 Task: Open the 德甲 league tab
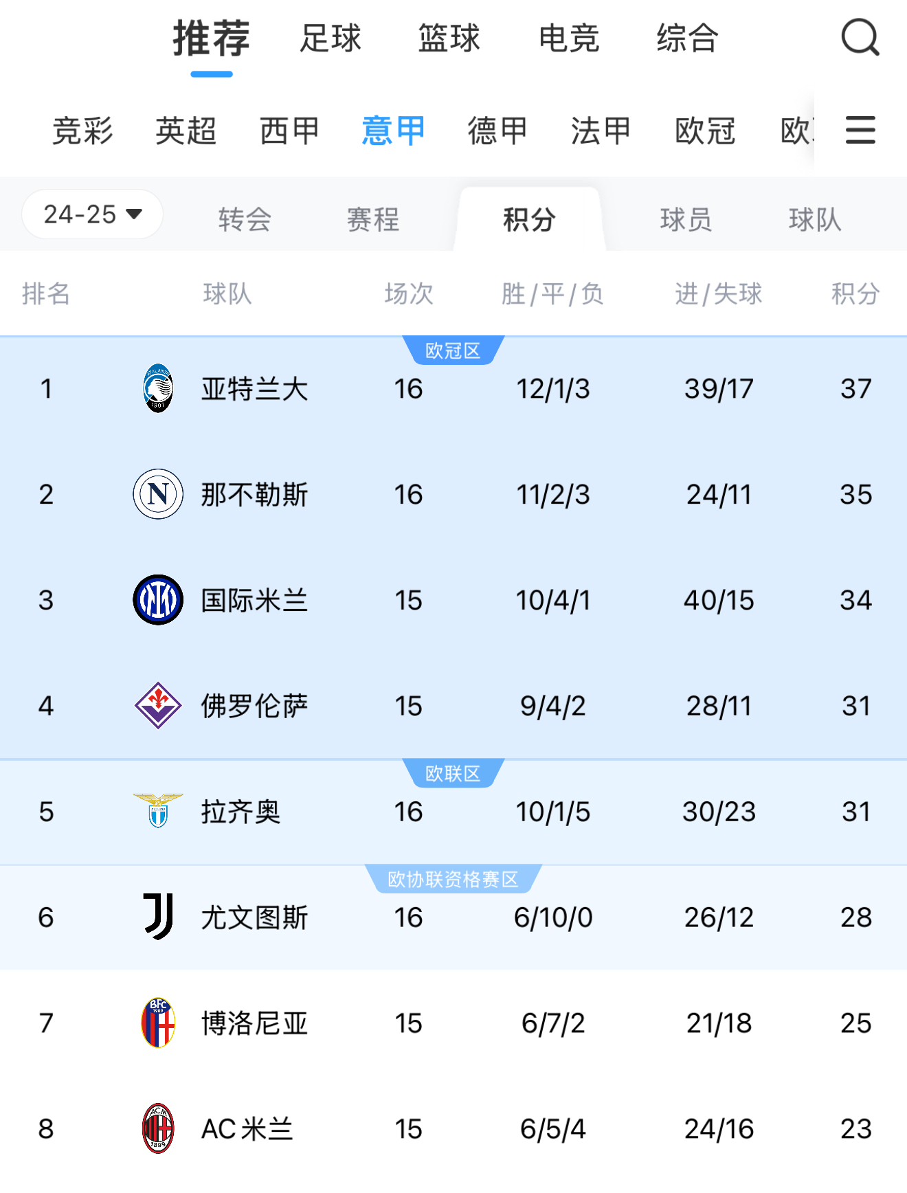click(x=497, y=131)
